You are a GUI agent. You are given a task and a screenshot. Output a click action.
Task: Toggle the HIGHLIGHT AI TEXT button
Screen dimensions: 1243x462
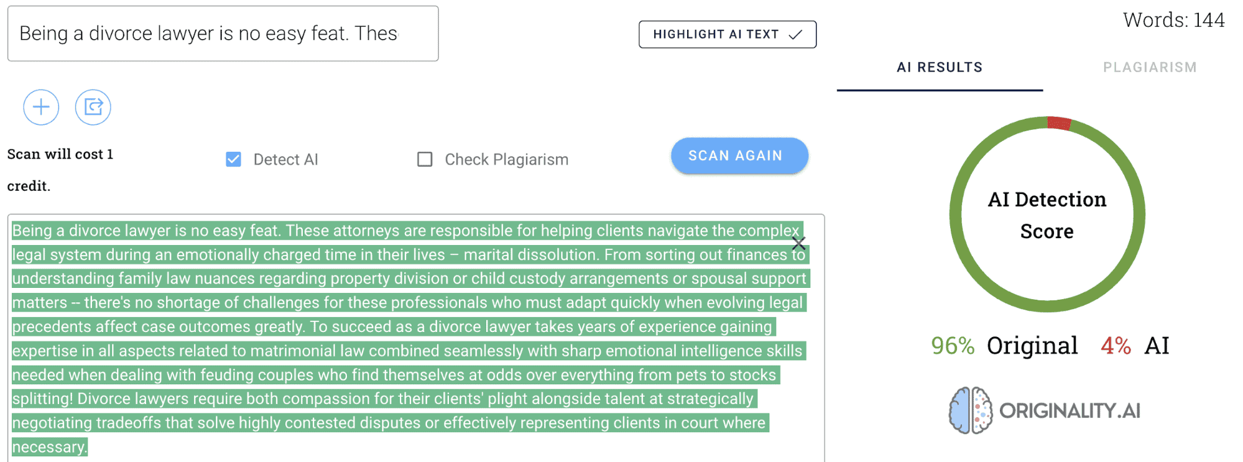tap(727, 34)
